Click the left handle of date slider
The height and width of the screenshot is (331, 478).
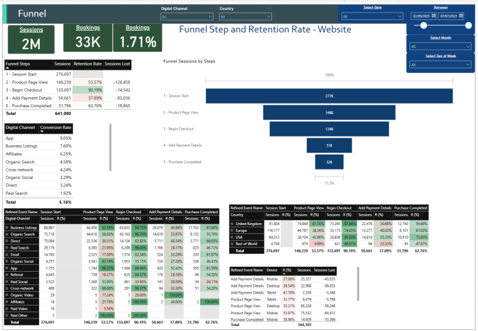(x=424, y=26)
